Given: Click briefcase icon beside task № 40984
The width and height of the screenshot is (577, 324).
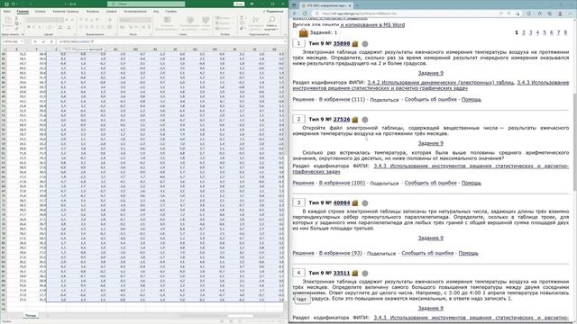Looking at the screenshot, I should (355, 203).
